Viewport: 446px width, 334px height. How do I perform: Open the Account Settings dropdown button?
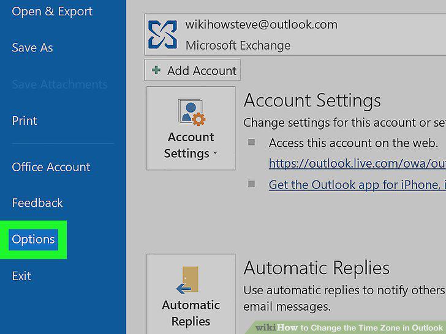point(191,128)
